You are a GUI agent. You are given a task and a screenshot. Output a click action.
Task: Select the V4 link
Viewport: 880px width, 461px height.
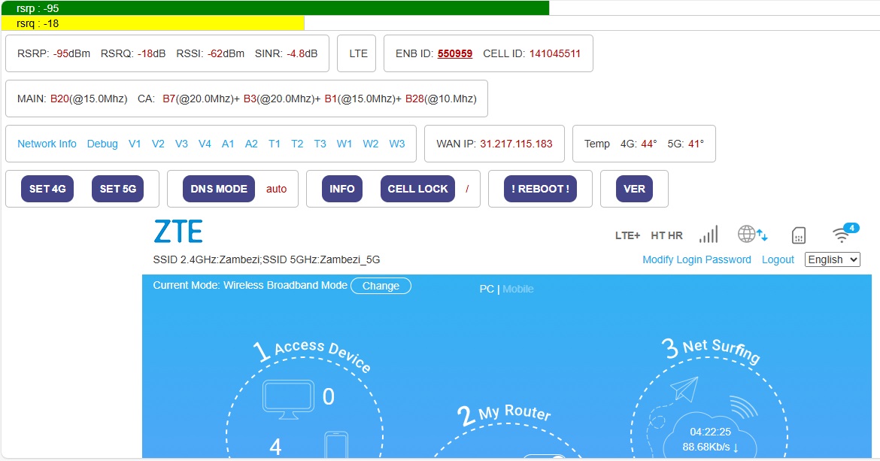[205, 144]
